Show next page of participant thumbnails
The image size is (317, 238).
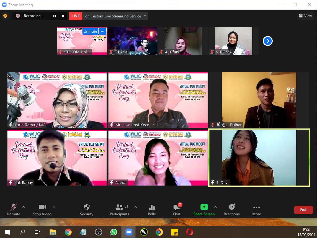pos(268,41)
